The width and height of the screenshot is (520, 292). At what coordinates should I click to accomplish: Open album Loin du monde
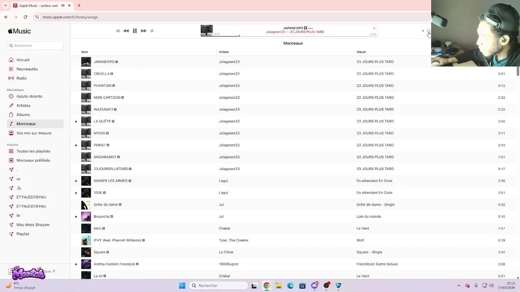[x=369, y=217]
